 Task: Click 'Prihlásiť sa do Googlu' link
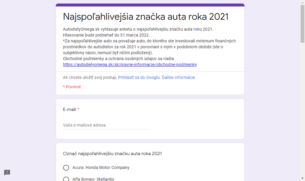[139, 77]
